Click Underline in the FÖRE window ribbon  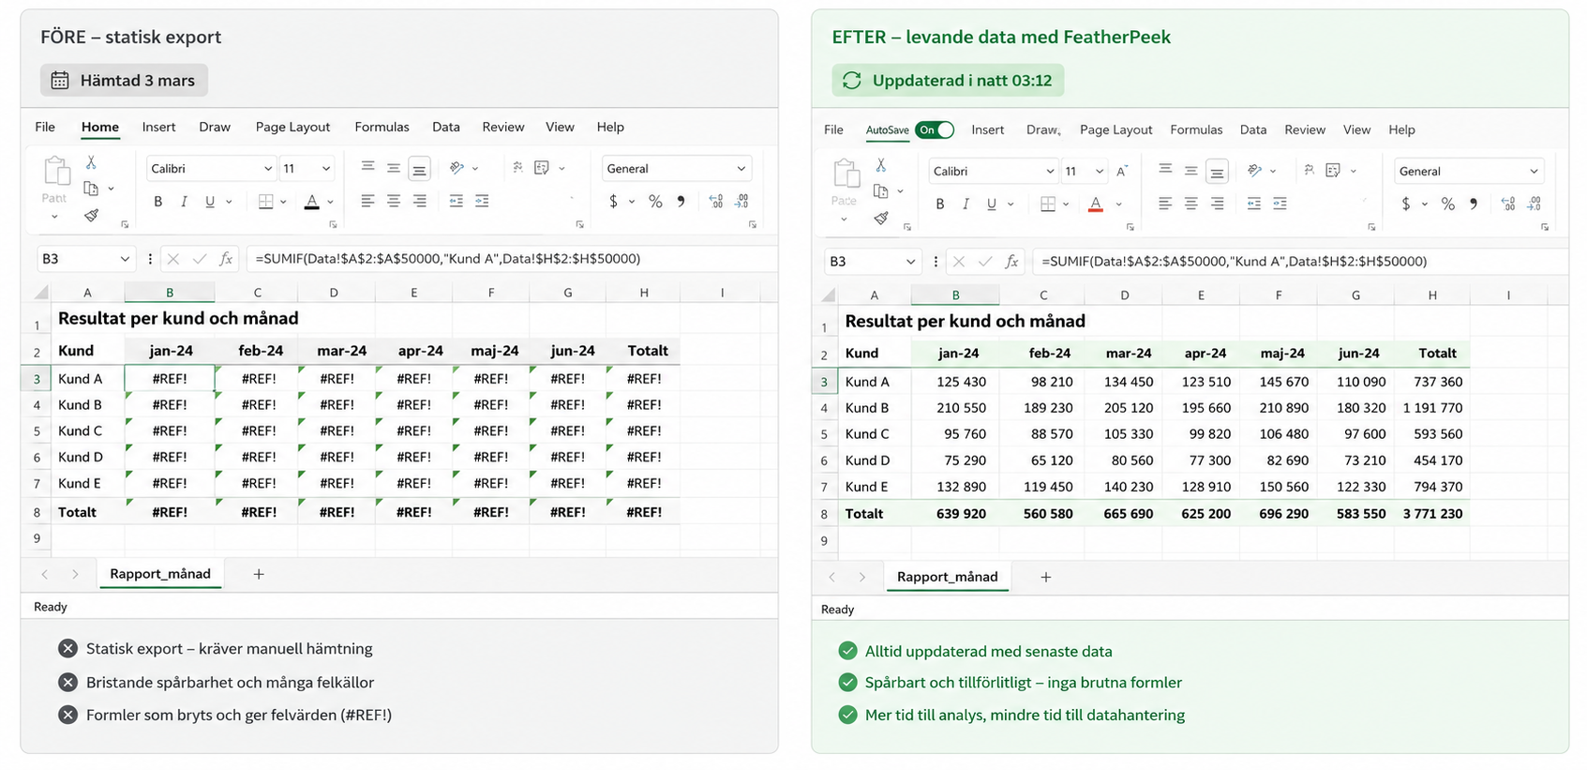click(x=210, y=202)
